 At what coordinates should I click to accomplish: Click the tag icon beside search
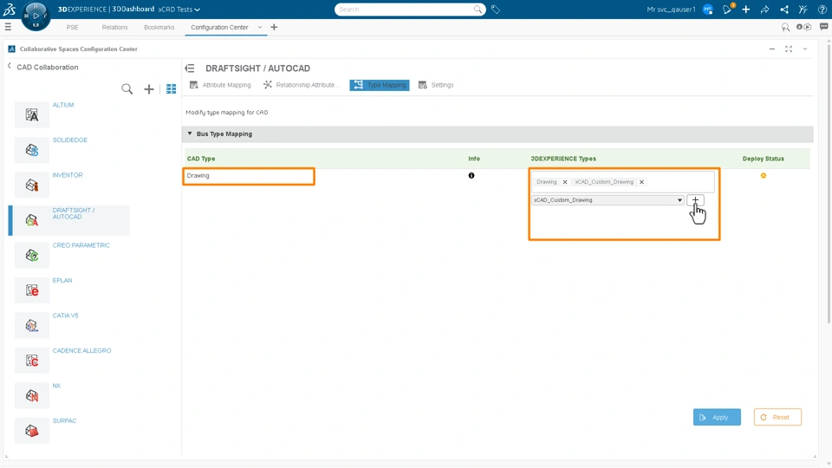pyautogui.click(x=495, y=9)
